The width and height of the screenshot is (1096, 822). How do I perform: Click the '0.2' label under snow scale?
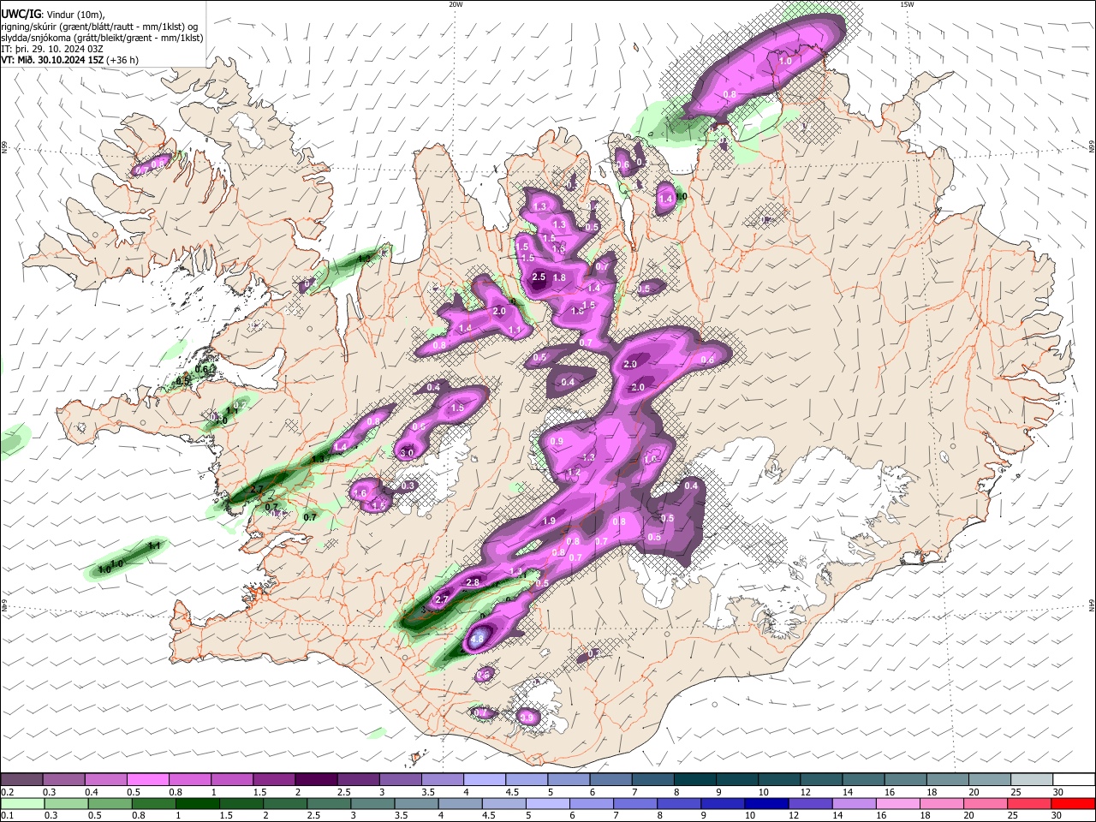[x=7, y=792]
